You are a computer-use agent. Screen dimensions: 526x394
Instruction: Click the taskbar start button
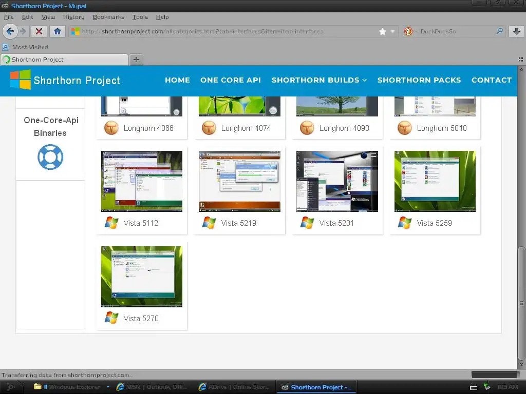[11, 387]
